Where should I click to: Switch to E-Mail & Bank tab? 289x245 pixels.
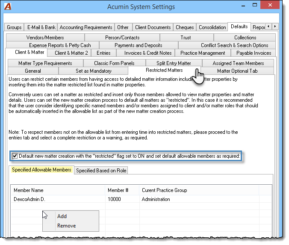[x=41, y=27]
